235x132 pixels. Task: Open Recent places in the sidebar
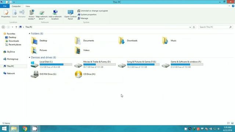pyautogui.click(x=13, y=45)
